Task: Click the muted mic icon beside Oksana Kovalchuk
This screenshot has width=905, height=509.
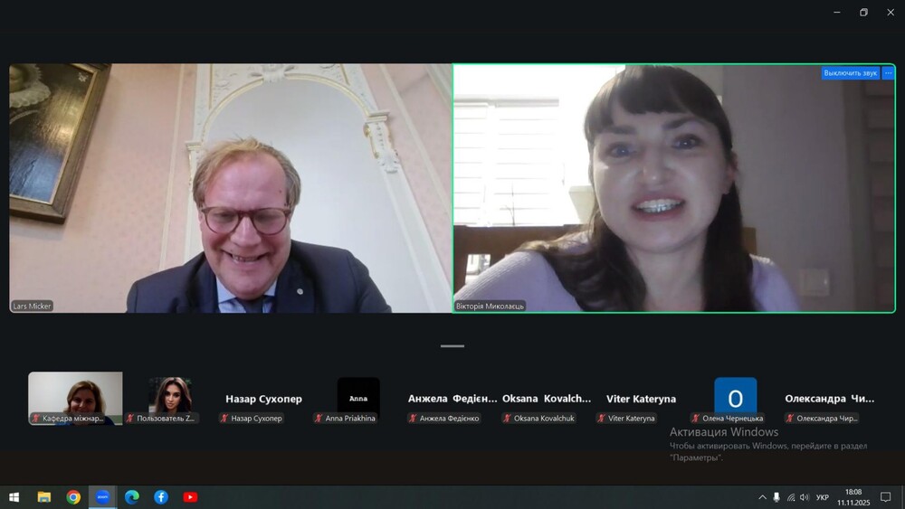Action: 507,419
